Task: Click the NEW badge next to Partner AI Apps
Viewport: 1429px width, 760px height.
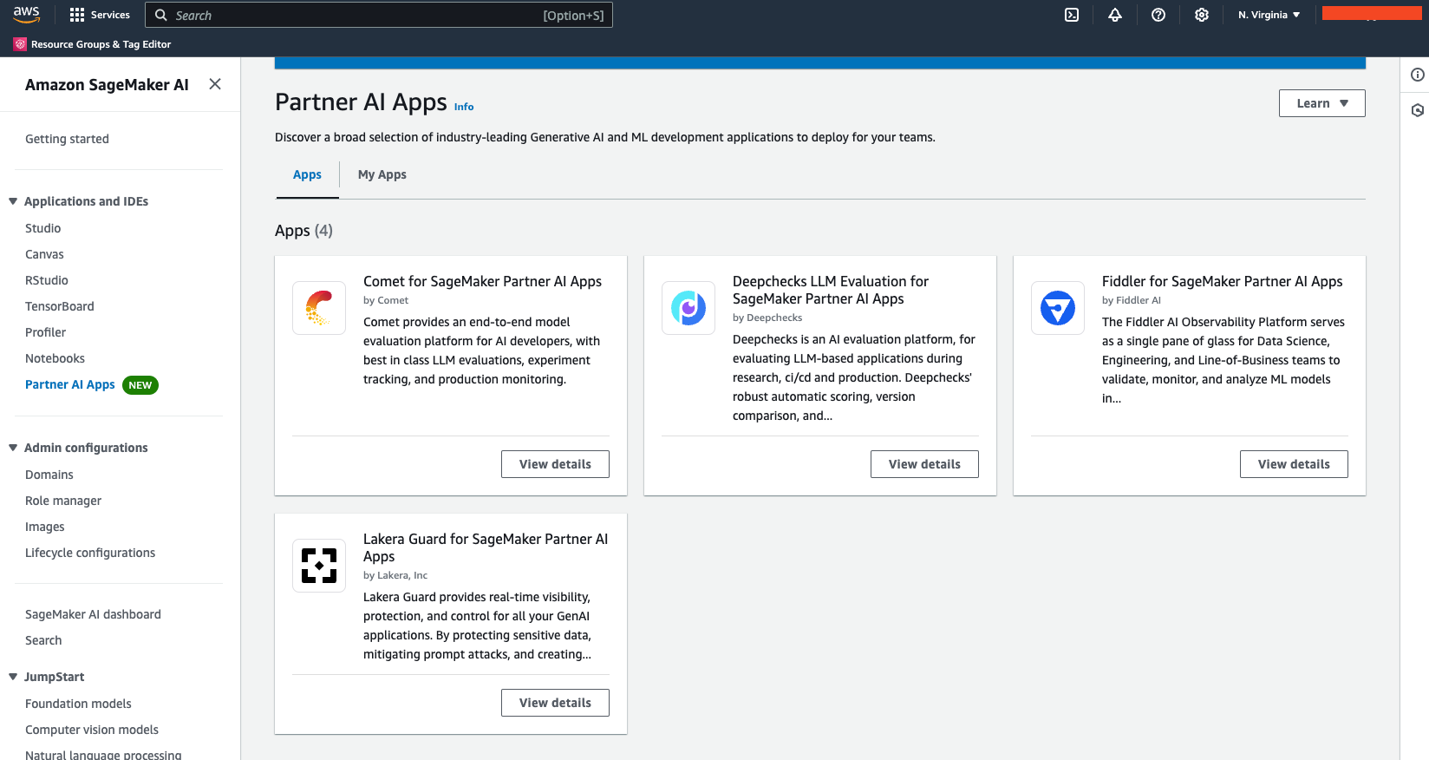Action: coord(140,385)
